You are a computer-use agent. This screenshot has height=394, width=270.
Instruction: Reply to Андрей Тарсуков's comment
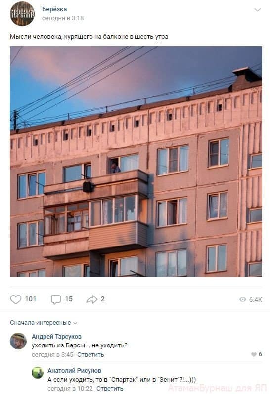[90, 355]
